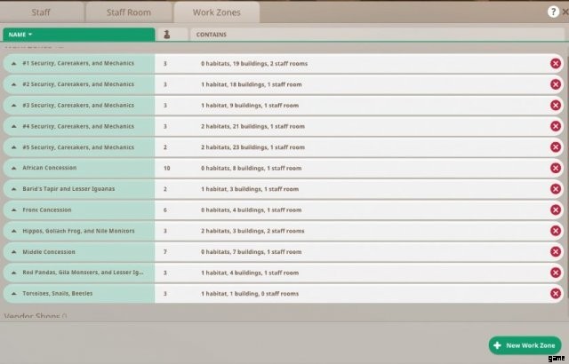Viewport: 569px width, 364px height.
Task: Delete #1 Security, Caretakers, and Mechanics zone
Action: 556,63
